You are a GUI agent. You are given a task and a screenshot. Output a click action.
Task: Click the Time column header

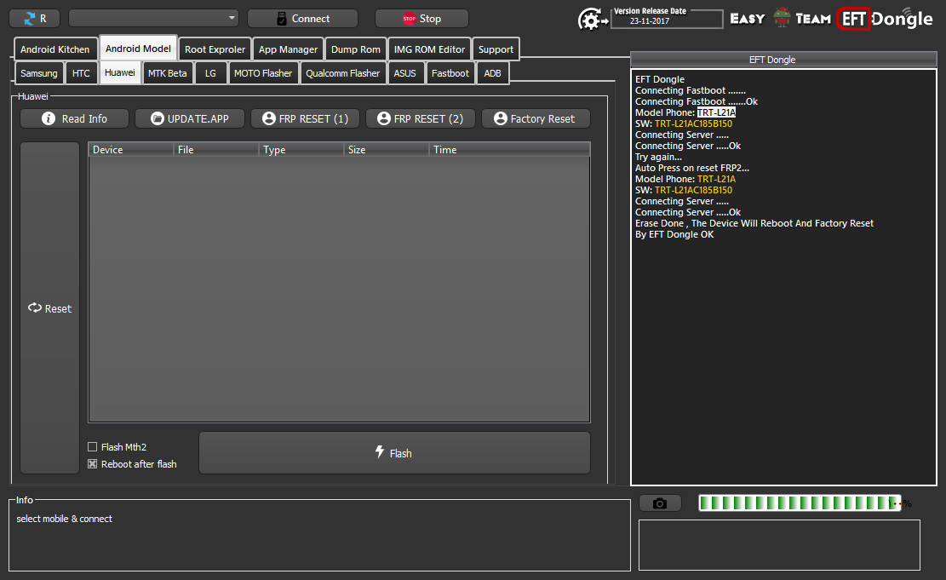[x=509, y=150]
